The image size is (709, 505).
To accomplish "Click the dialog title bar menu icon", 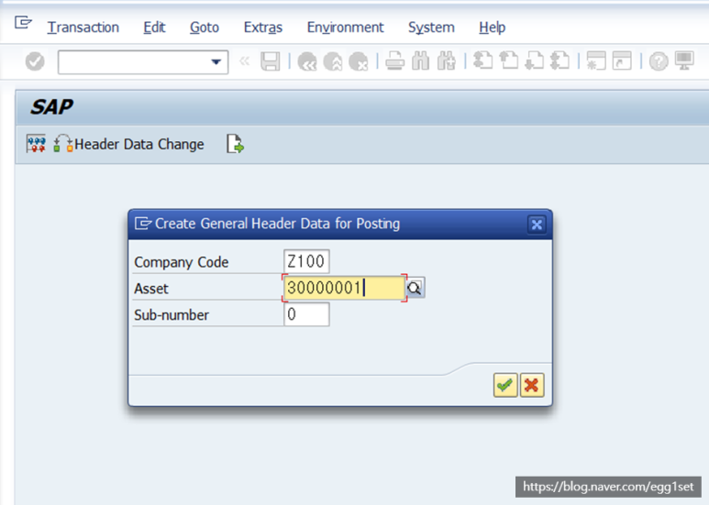I will click(x=143, y=224).
